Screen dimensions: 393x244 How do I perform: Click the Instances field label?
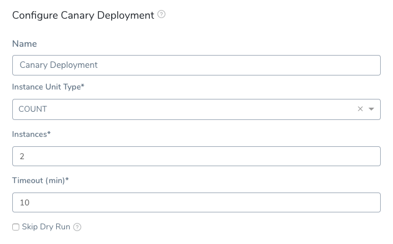(32, 134)
